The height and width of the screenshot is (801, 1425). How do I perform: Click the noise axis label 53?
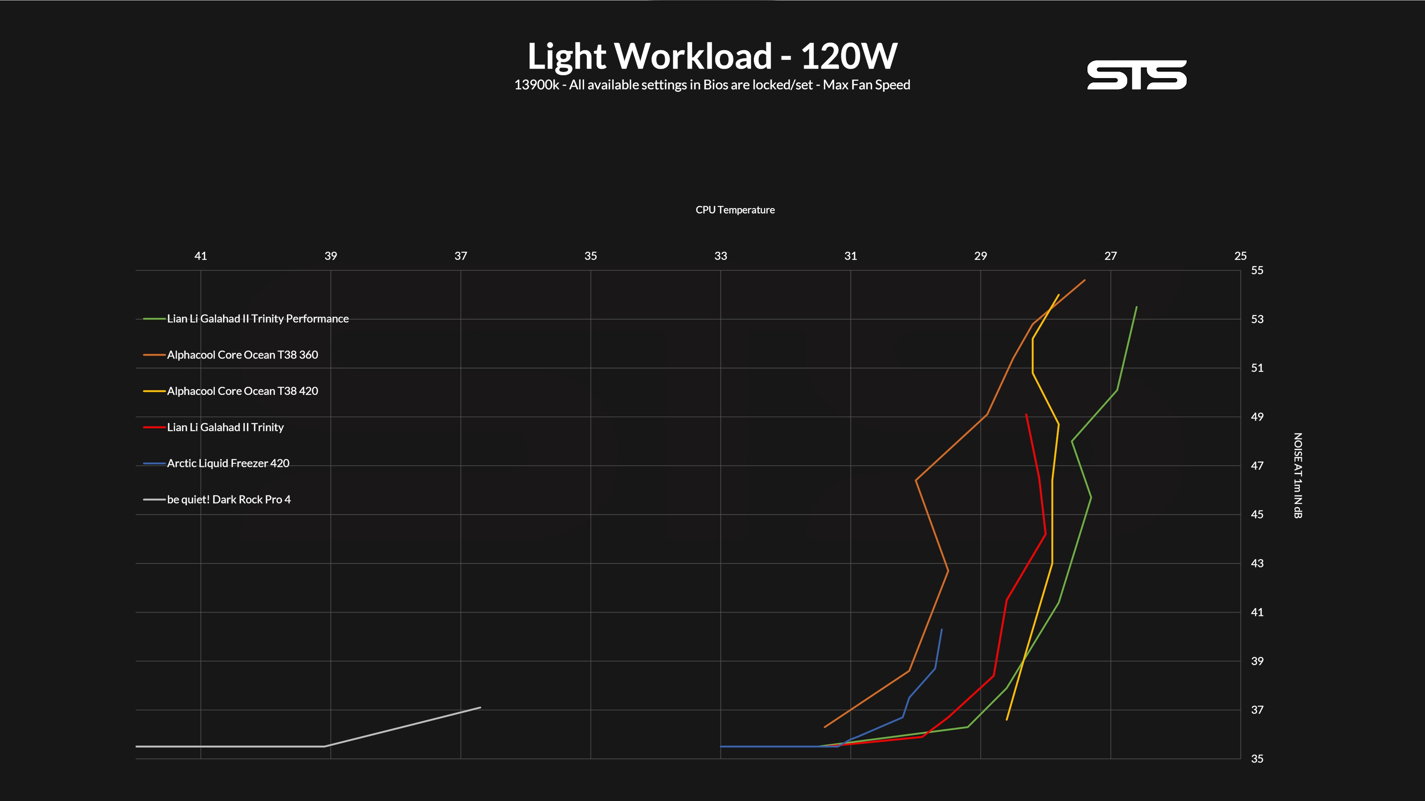click(x=1257, y=319)
